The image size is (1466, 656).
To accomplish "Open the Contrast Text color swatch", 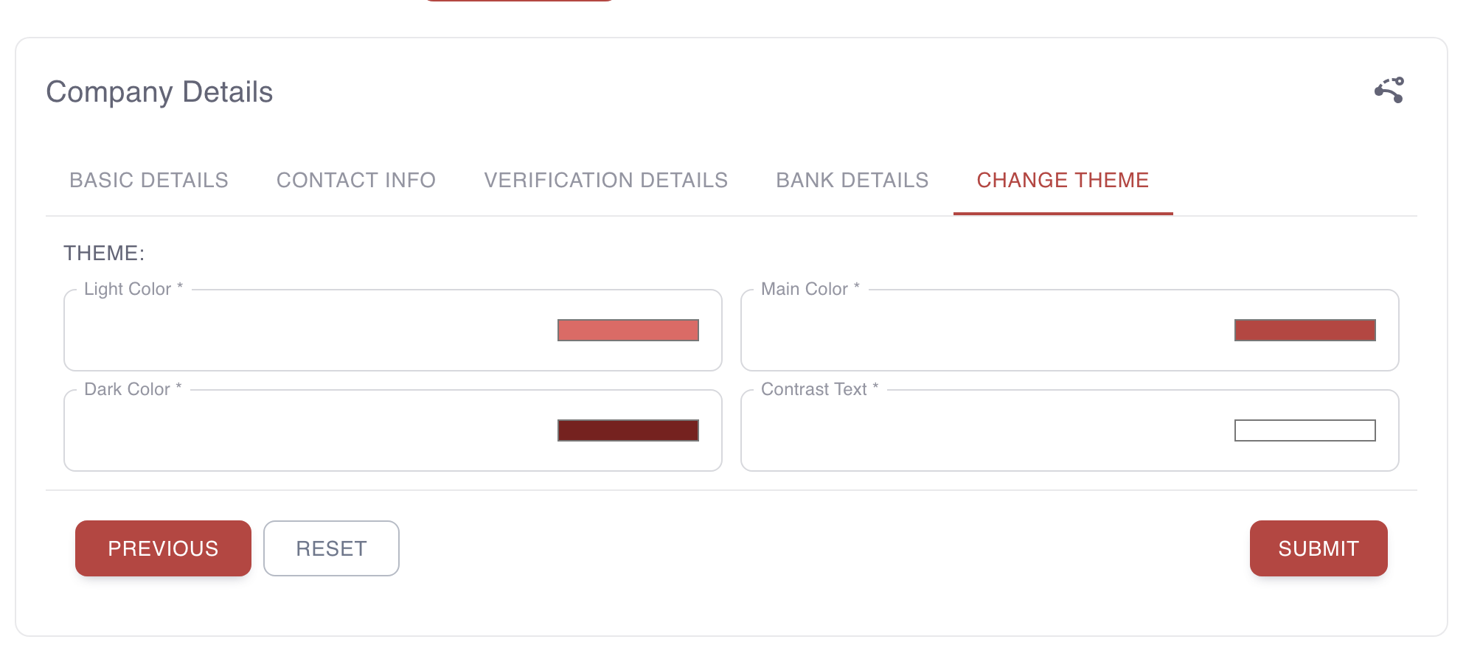I will tap(1305, 430).
